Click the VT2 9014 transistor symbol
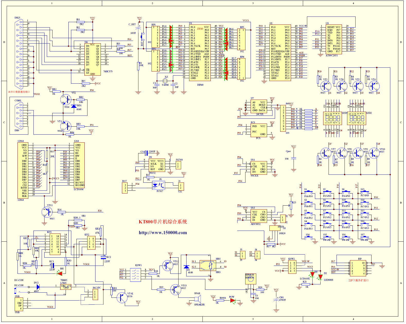406x324 pixels. (65, 100)
